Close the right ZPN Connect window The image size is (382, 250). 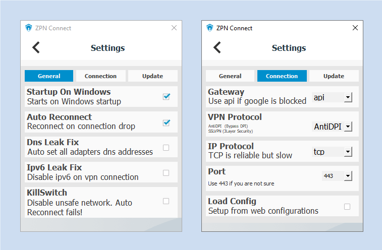[x=355, y=28]
